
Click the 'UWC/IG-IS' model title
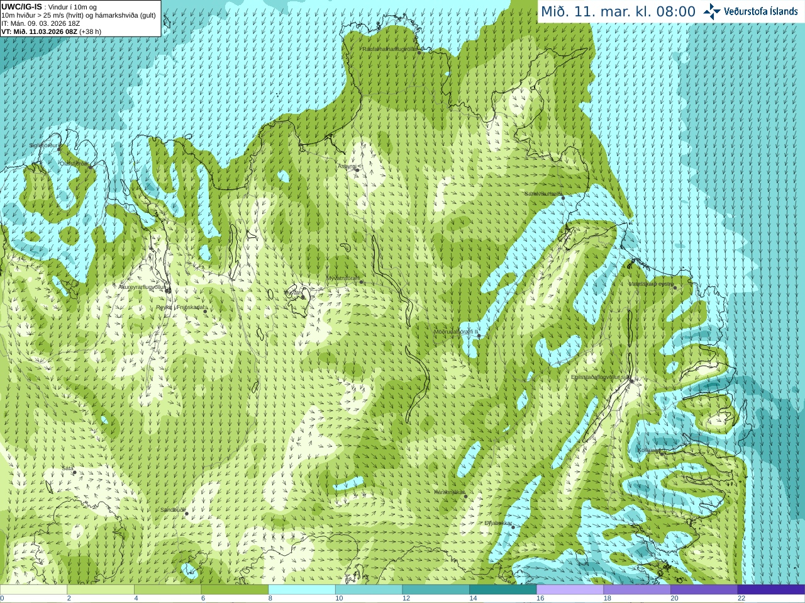[21, 6]
